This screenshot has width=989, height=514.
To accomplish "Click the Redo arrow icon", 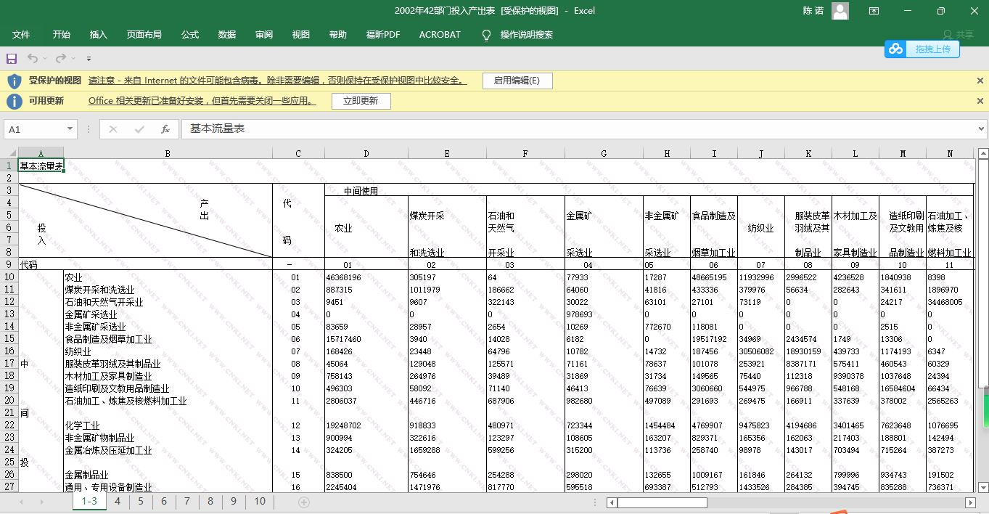I will tap(61, 58).
